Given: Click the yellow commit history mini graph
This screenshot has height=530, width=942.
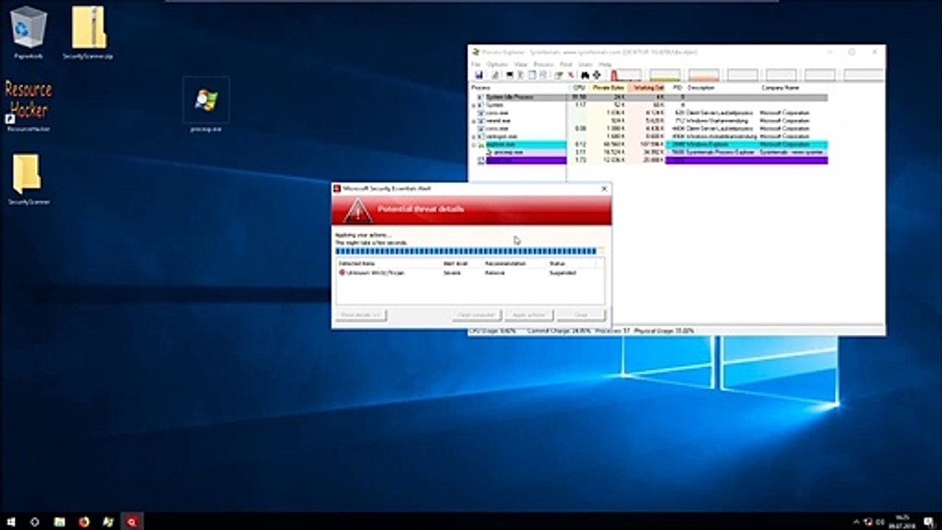Looking at the screenshot, I should (x=665, y=74).
